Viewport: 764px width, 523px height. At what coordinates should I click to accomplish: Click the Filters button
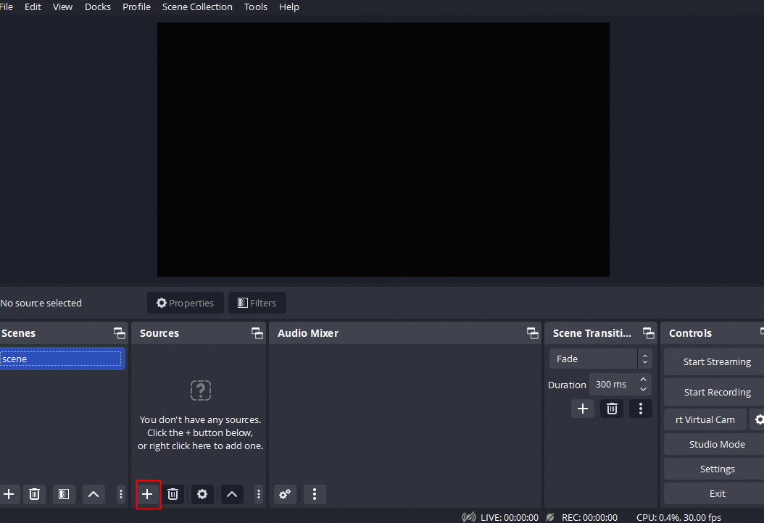click(257, 303)
